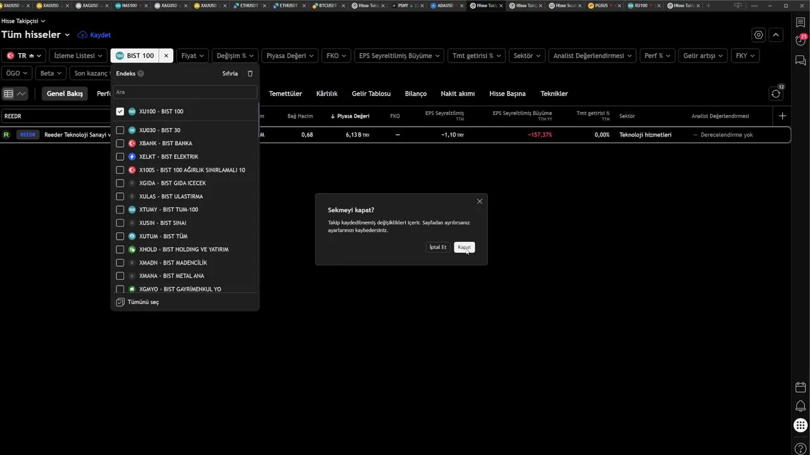Select the Bilanço tab
Viewport: 810px width, 455px height.
pyautogui.click(x=416, y=94)
